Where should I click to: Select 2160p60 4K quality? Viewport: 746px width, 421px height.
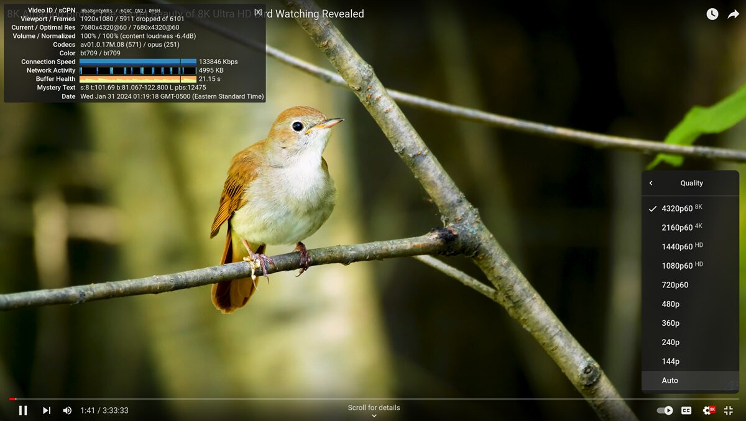coord(690,228)
